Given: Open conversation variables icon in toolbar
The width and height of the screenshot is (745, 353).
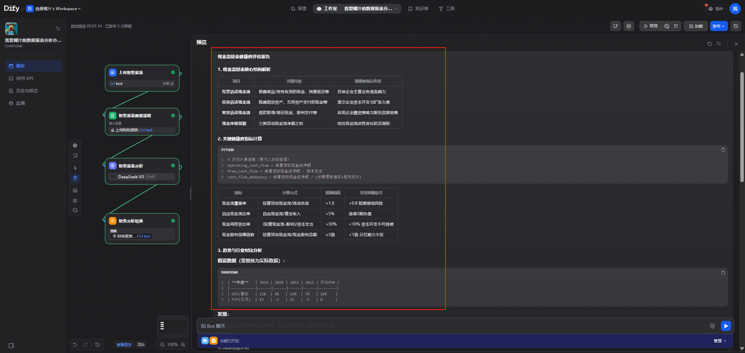Looking at the screenshot, I should [615, 26].
